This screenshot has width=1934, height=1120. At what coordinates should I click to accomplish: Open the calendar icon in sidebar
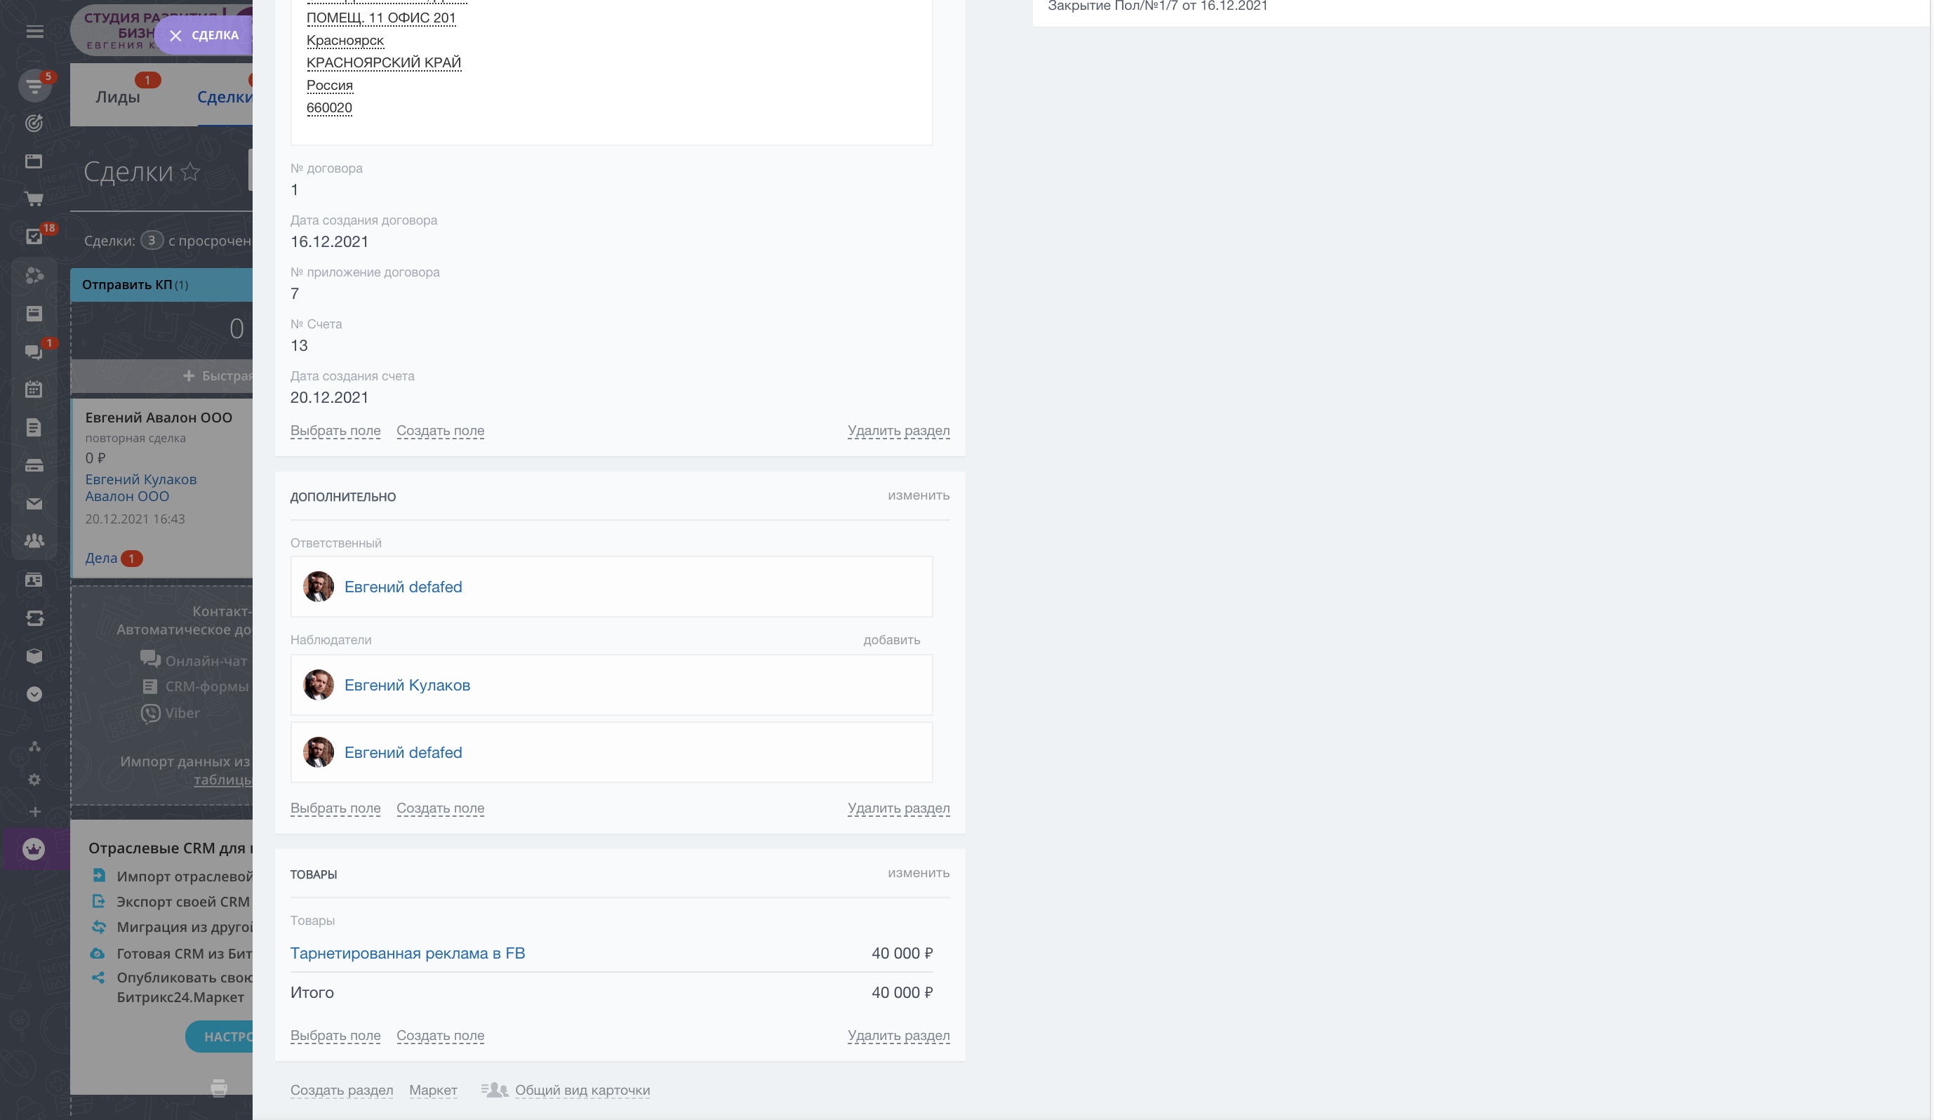pos(34,389)
